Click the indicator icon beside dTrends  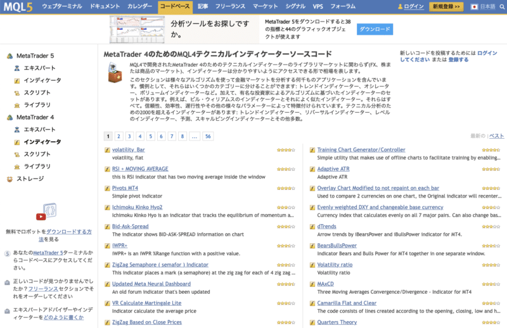(312, 227)
